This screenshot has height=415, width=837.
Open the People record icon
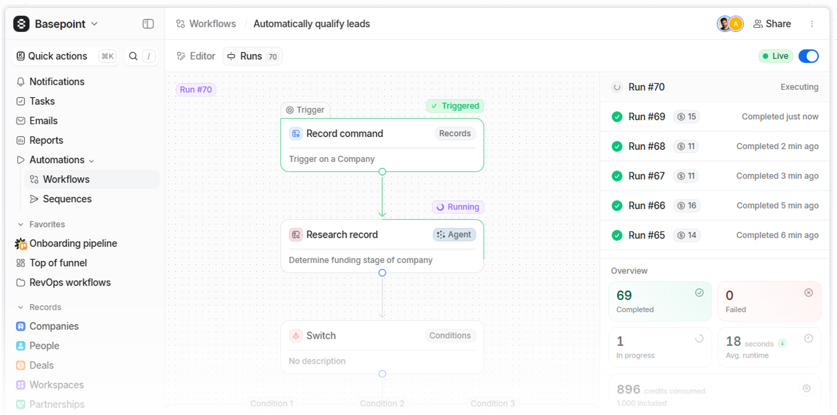point(21,346)
